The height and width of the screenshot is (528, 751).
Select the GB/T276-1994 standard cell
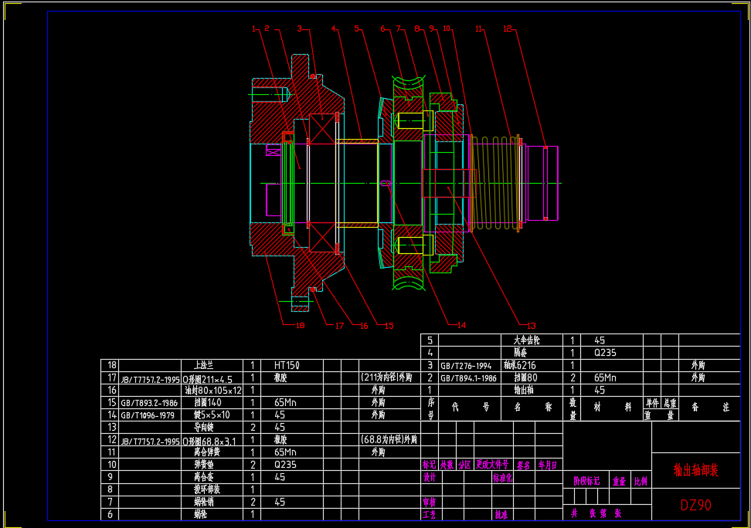[x=466, y=366]
